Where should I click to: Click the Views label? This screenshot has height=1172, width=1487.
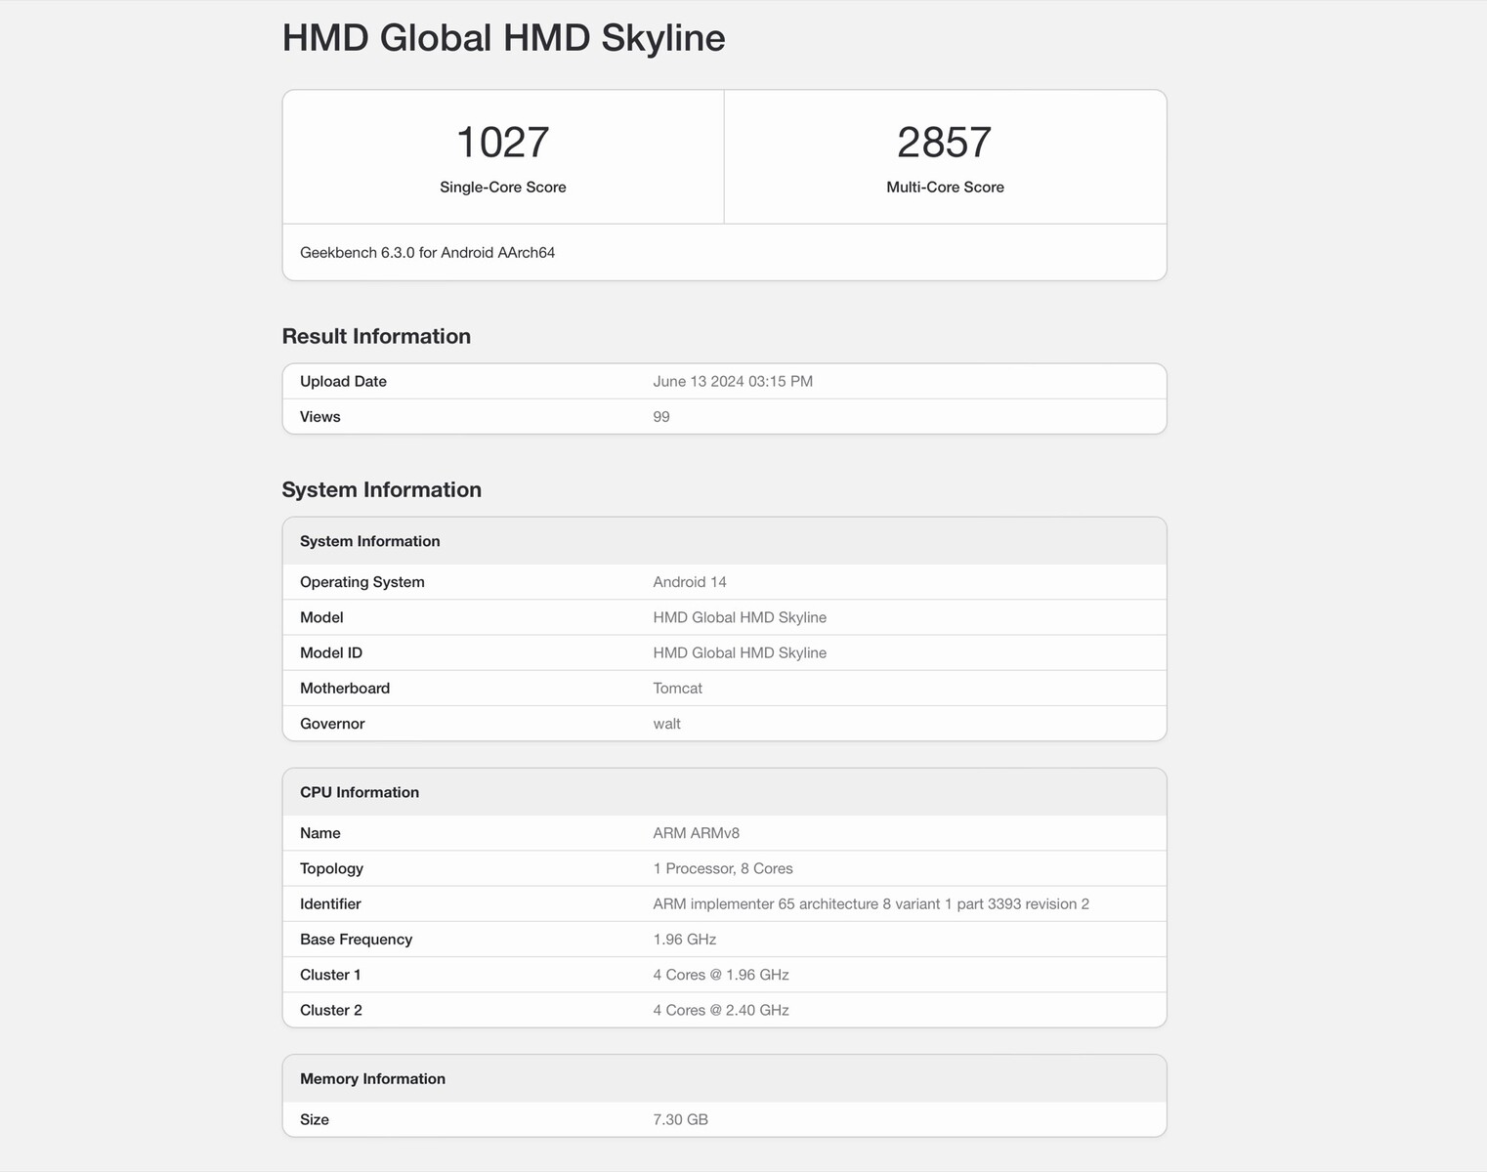[320, 417]
